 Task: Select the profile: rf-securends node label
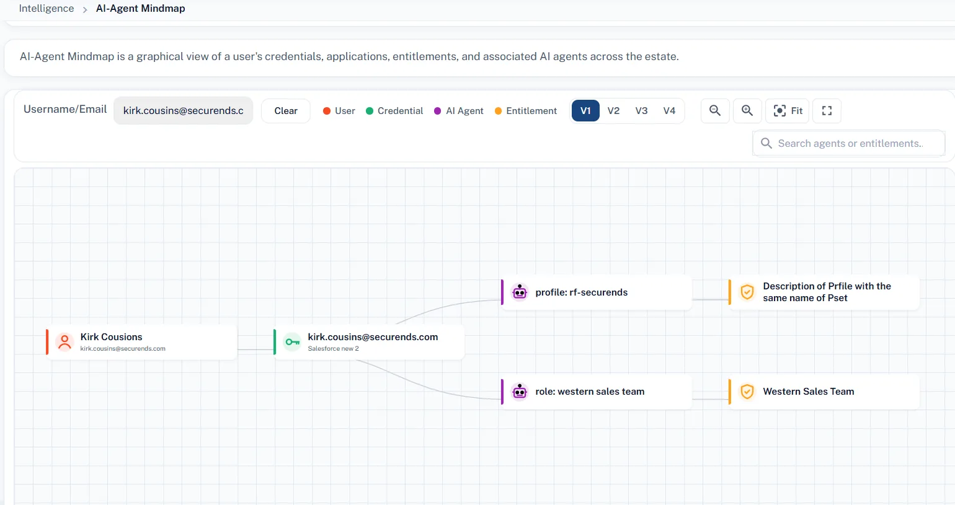pos(582,292)
